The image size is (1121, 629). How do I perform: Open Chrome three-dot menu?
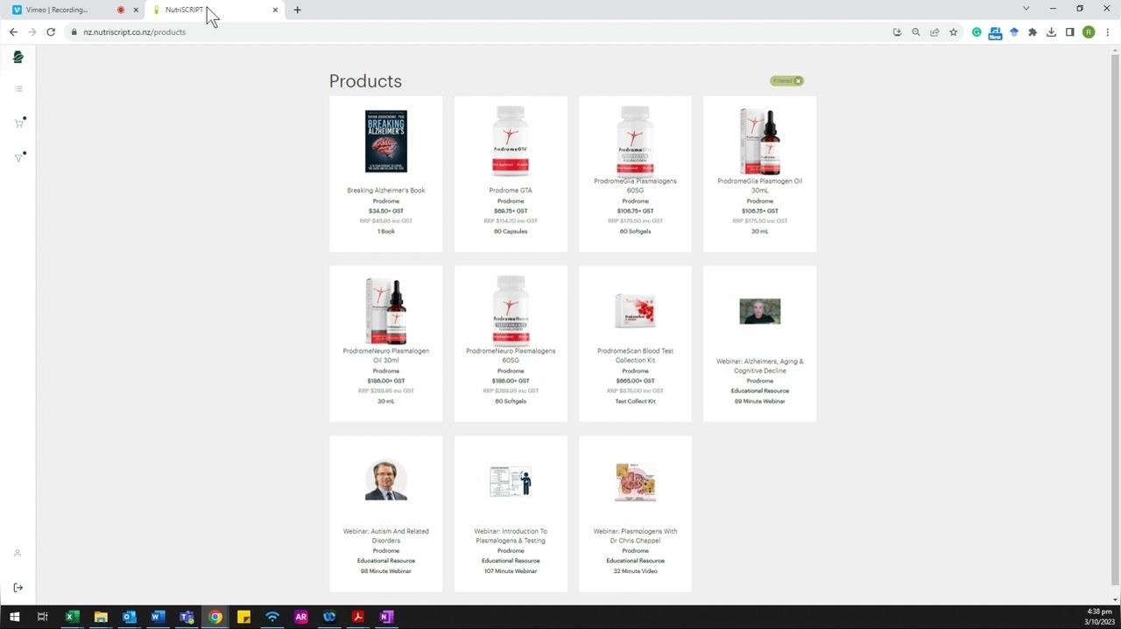(x=1108, y=32)
